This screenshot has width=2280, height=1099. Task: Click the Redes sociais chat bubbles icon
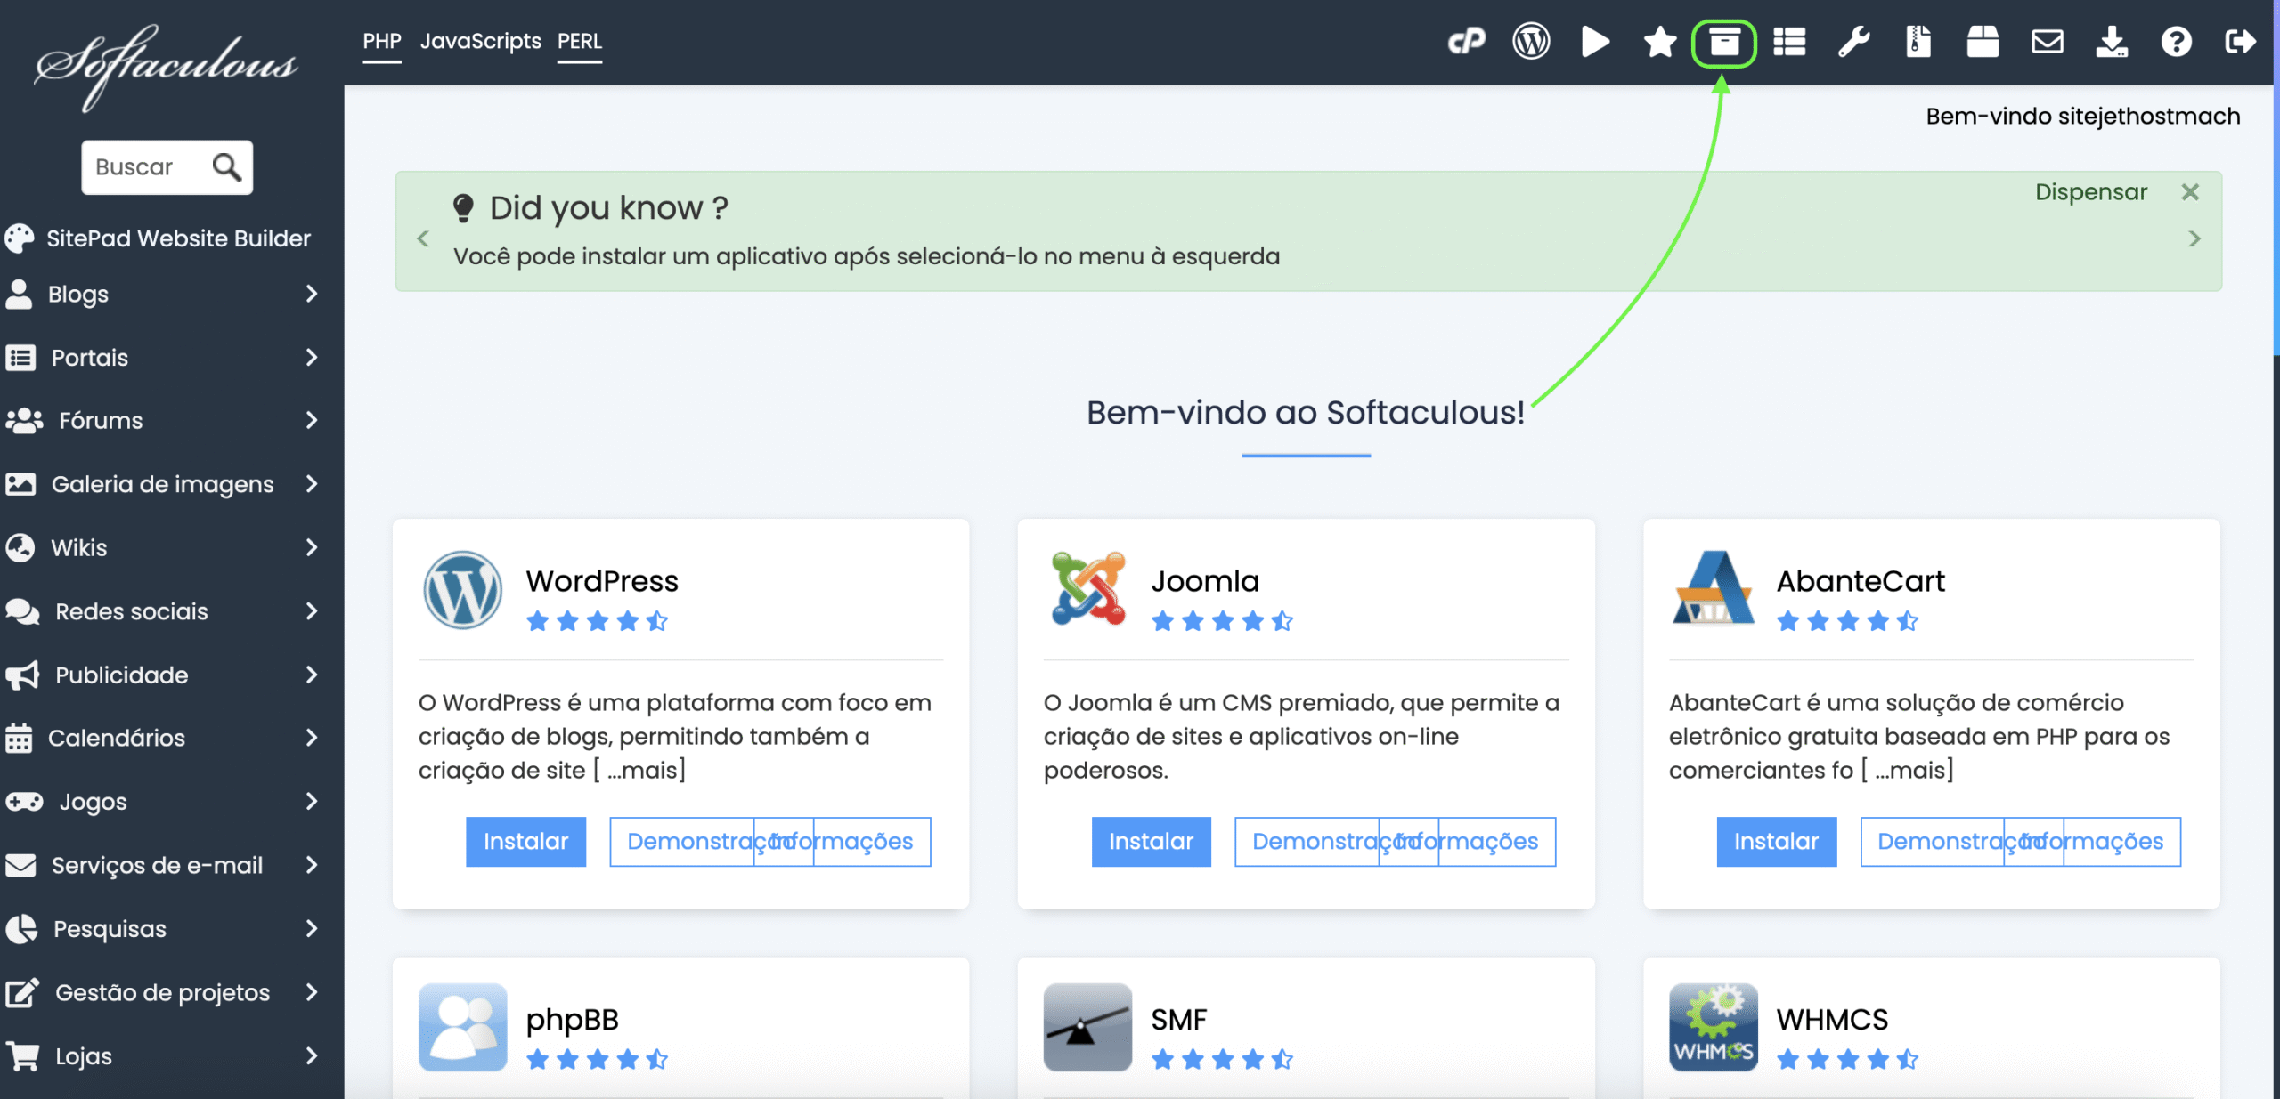22,611
